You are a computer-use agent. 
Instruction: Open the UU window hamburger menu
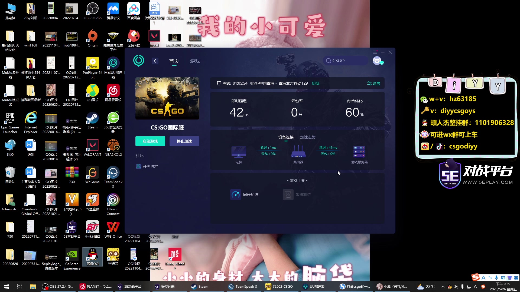[x=375, y=52]
